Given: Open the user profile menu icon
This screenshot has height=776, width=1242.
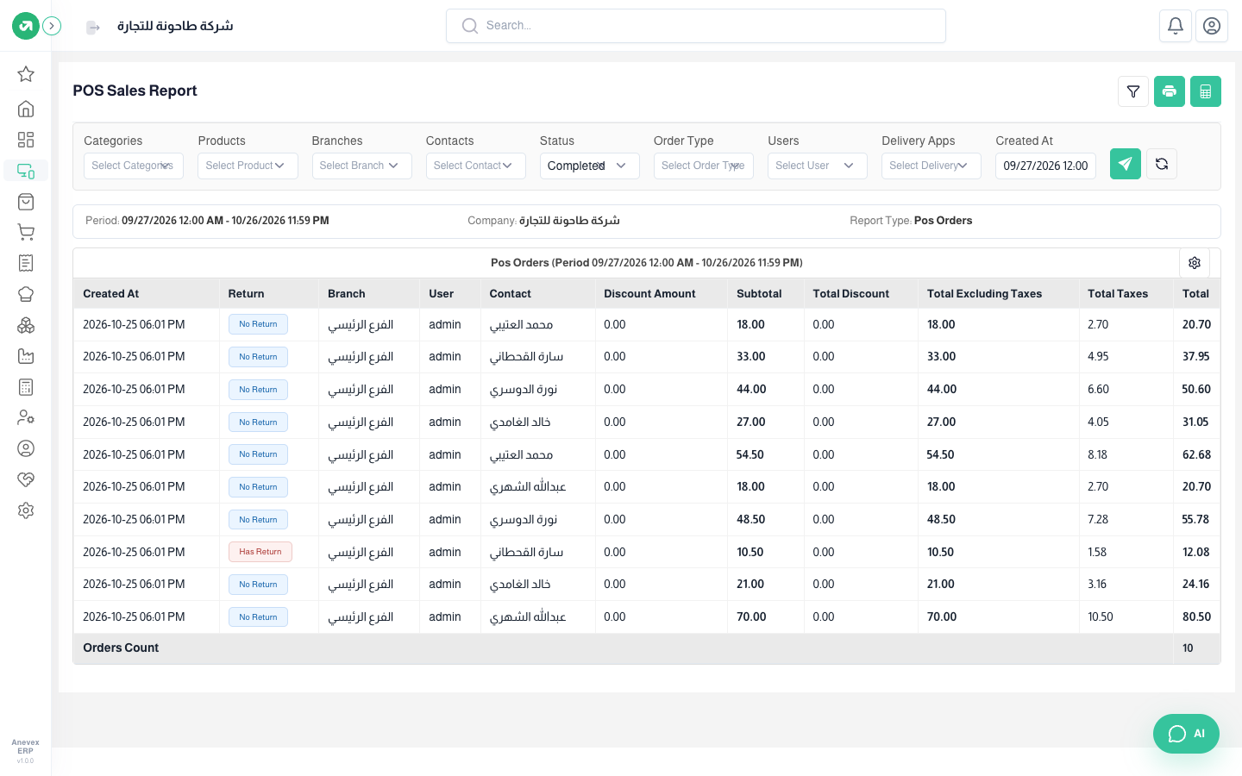Looking at the screenshot, I should [x=1212, y=26].
